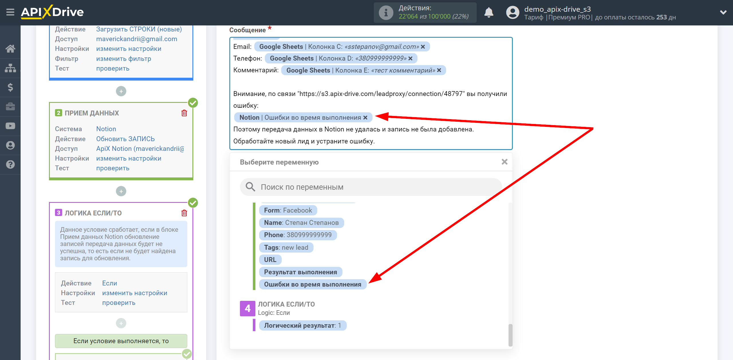Open the profile sidebar icon

pos(10,145)
